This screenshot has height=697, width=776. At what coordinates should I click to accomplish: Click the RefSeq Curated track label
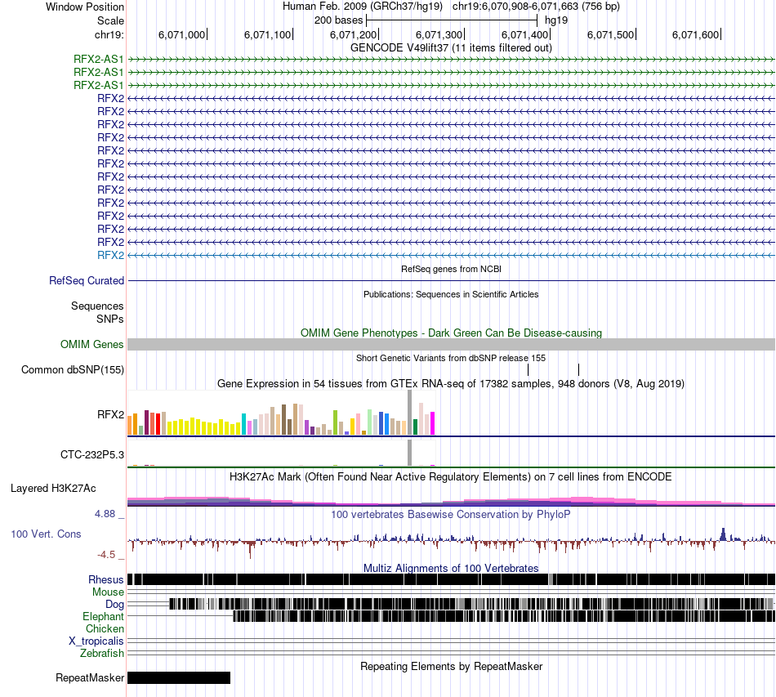tap(87, 281)
